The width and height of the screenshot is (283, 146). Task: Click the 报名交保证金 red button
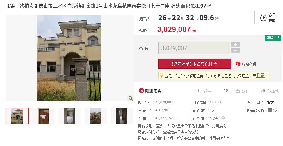[x=194, y=64]
